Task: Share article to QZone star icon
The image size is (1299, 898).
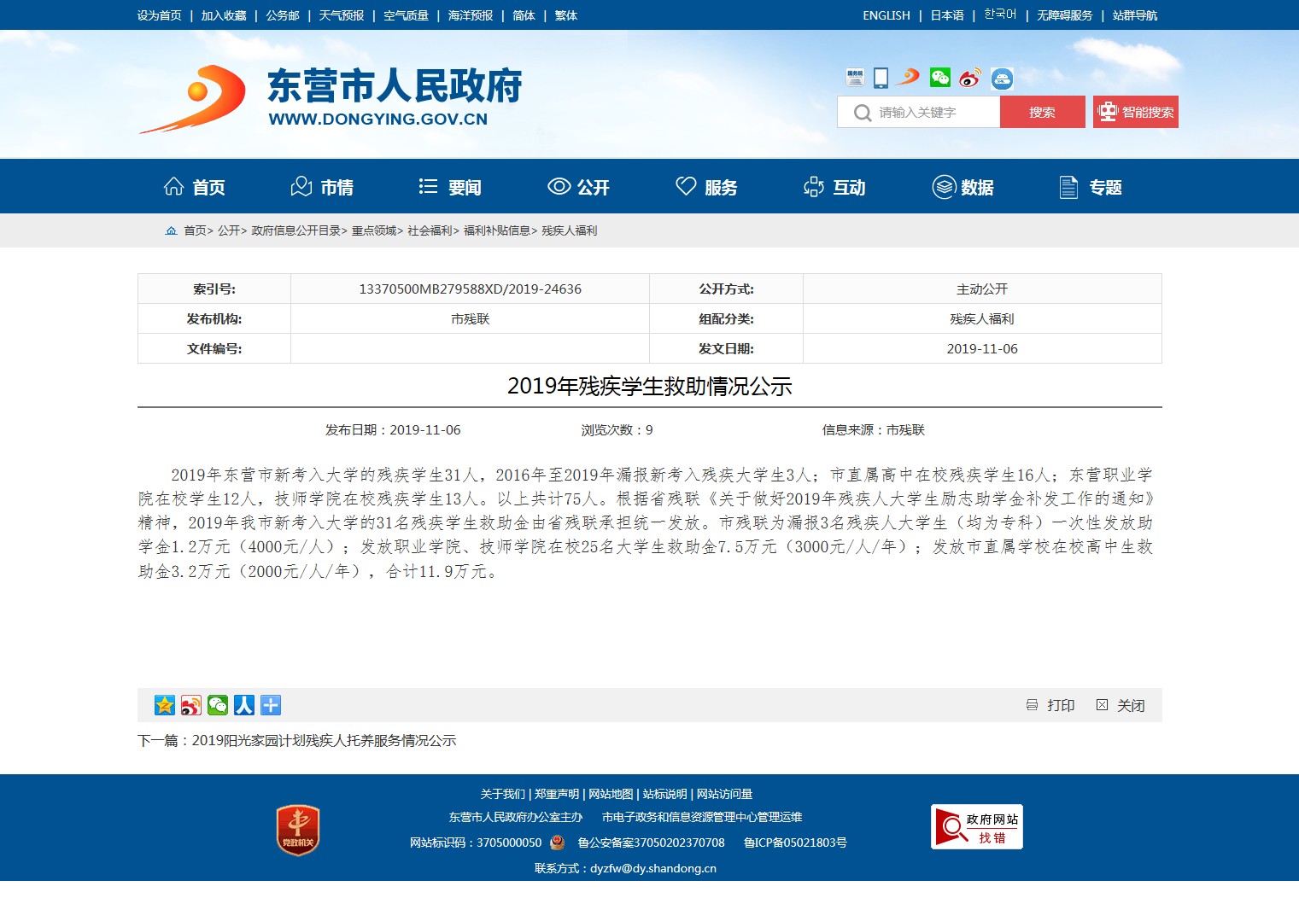Action: click(x=164, y=705)
